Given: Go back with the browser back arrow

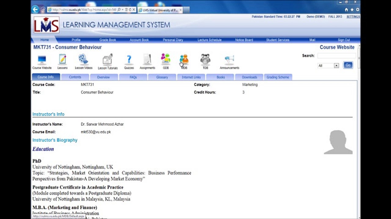Looking at the screenshot, I should pyautogui.click(x=35, y=9).
